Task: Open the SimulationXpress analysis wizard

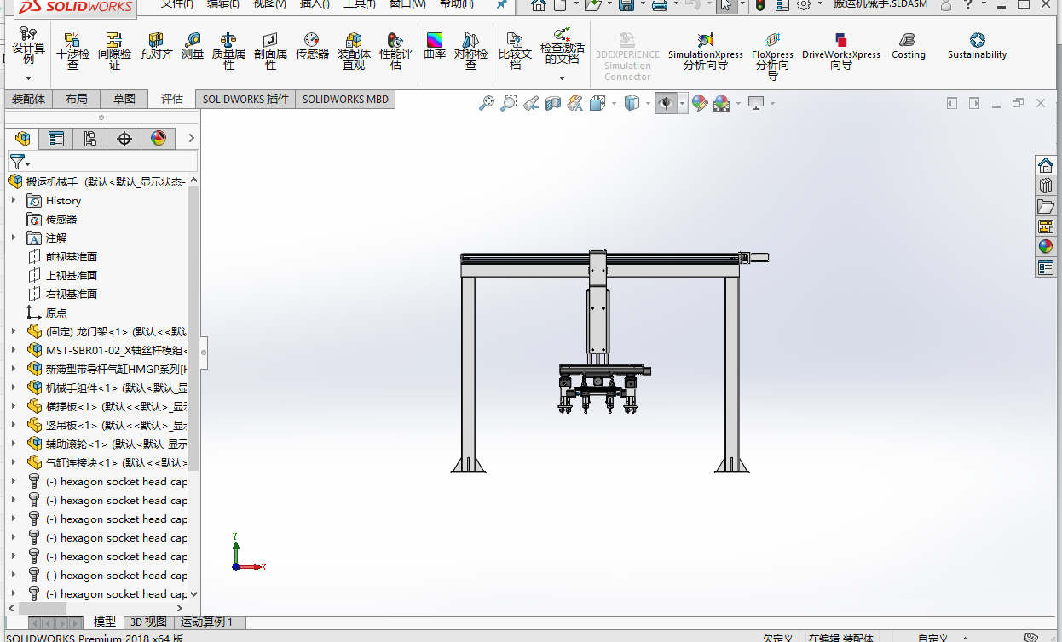Action: pos(705,51)
